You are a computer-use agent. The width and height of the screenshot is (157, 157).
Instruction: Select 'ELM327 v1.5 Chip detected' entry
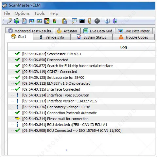(81, 83)
